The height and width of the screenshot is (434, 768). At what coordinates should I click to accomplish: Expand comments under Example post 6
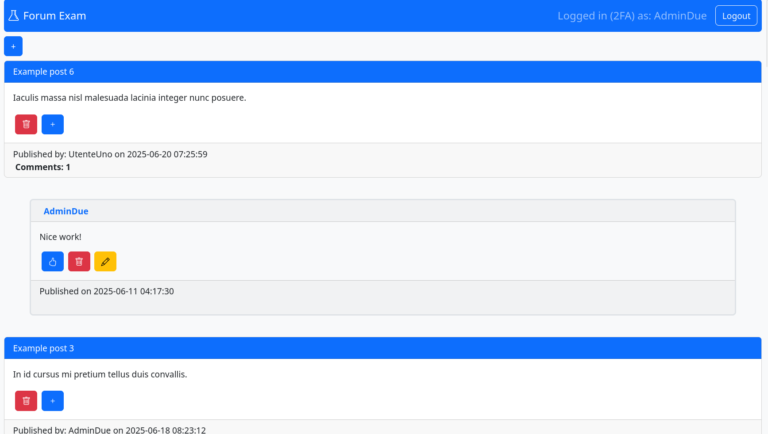tap(42, 167)
